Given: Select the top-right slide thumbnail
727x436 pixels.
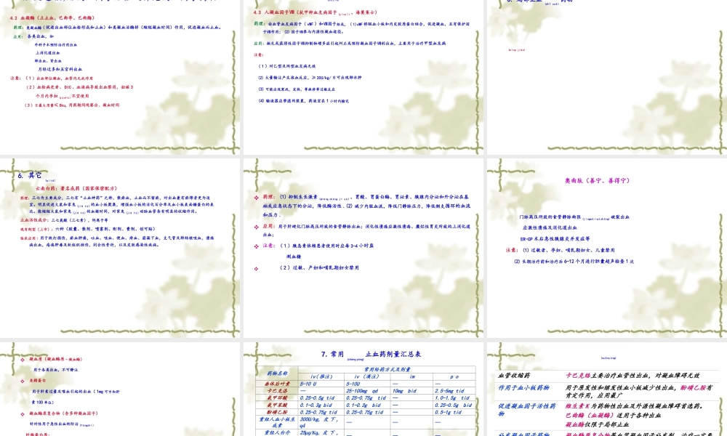Looking at the screenshot, I should pyautogui.click(x=606, y=73).
